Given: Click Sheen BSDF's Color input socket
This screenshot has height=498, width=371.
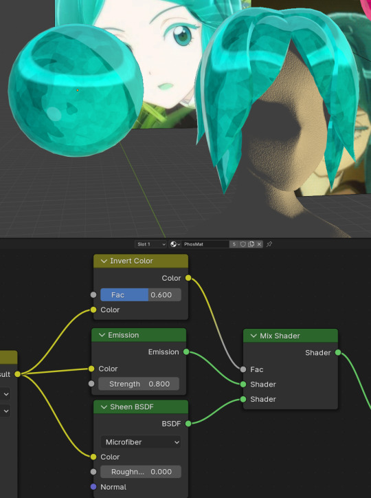Looking at the screenshot, I should click(x=93, y=457).
